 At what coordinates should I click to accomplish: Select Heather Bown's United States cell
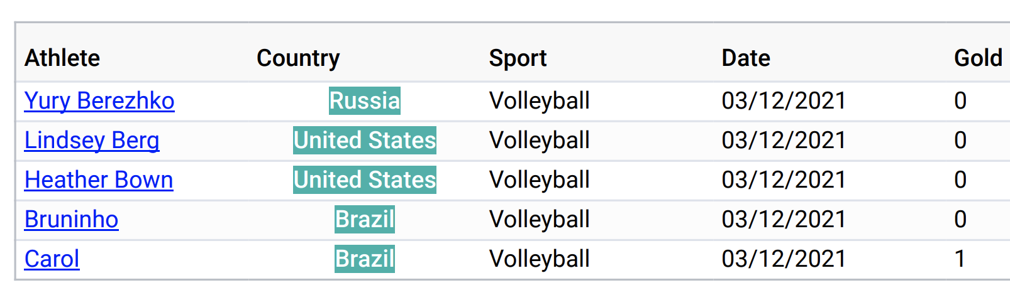click(x=365, y=180)
